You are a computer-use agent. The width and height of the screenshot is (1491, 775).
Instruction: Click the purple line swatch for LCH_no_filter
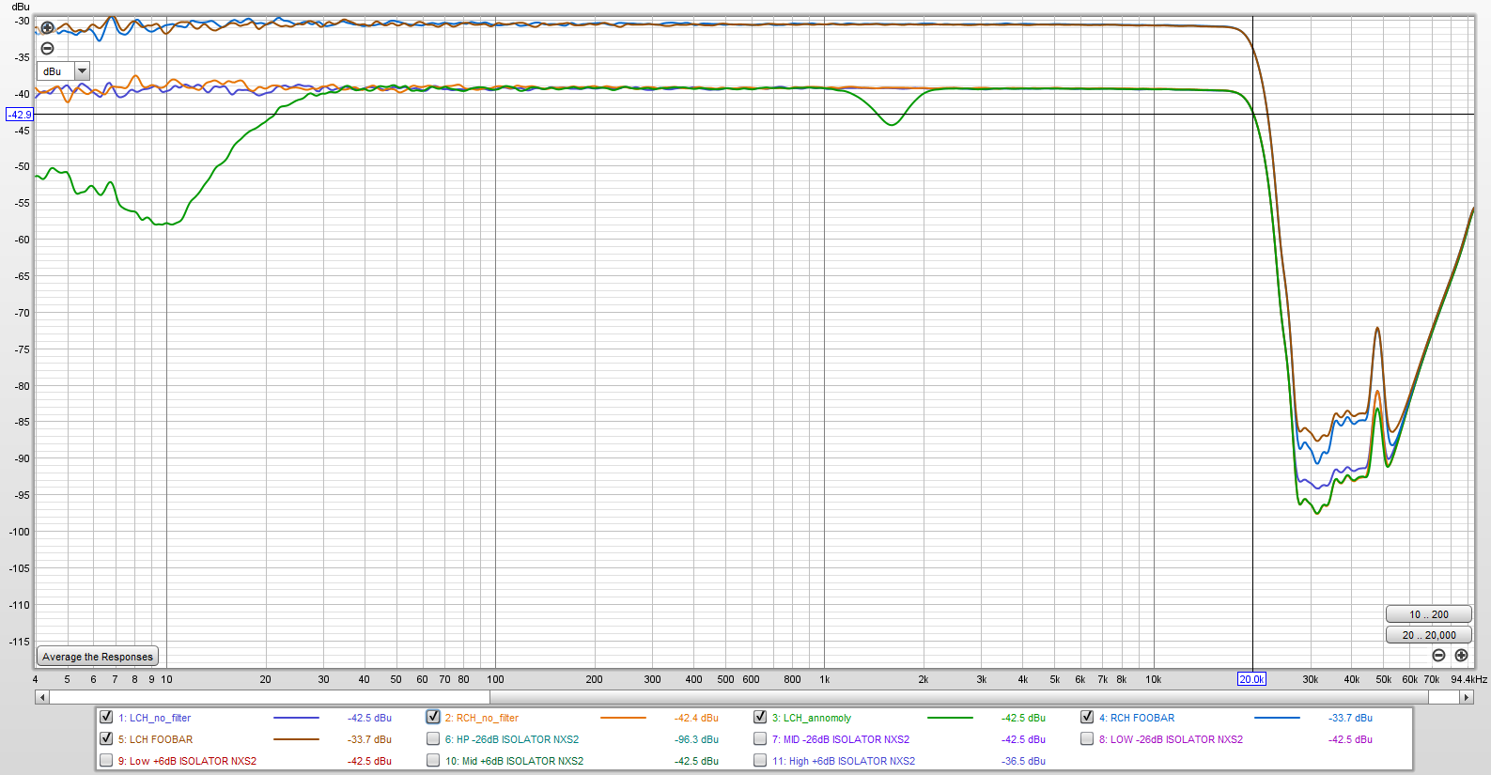[x=296, y=718]
